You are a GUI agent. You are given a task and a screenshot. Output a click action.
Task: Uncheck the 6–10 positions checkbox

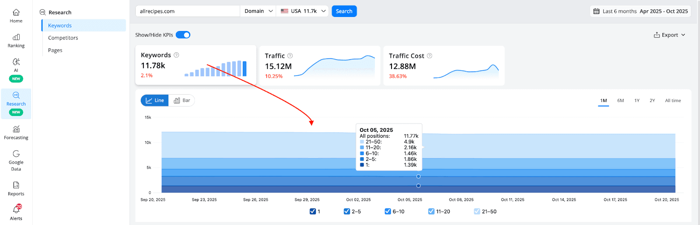click(388, 211)
